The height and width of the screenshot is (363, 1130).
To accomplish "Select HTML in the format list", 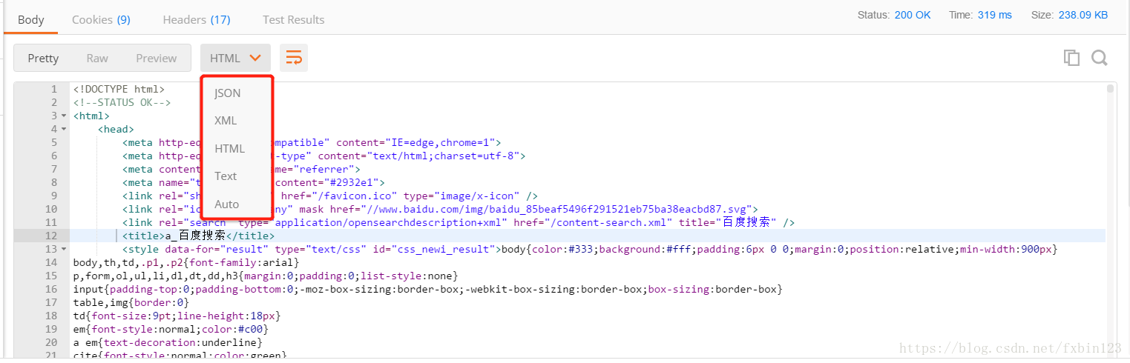I will [229, 148].
